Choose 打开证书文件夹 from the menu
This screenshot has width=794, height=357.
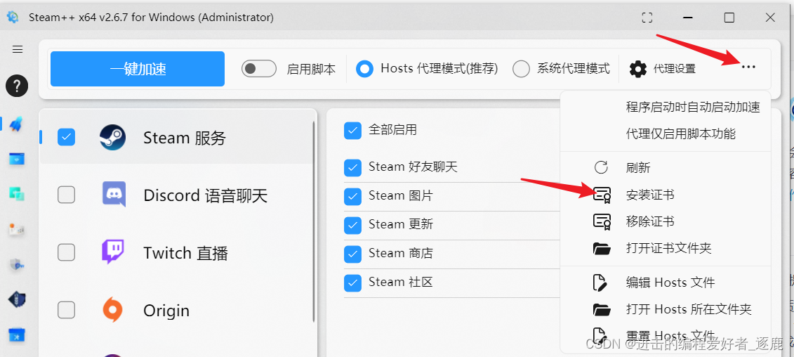(x=666, y=249)
